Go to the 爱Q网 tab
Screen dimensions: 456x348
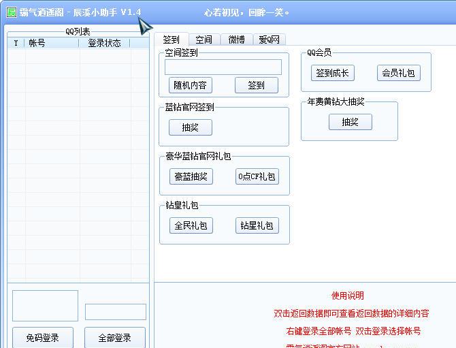[269, 39]
